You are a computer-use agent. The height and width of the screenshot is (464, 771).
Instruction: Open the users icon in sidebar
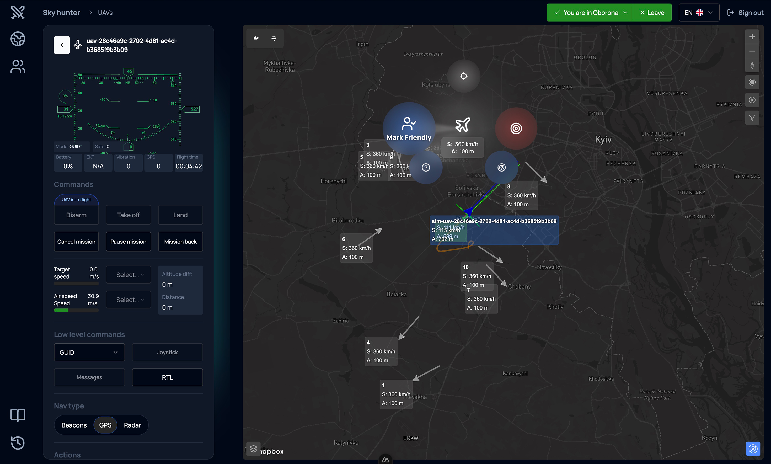pyautogui.click(x=18, y=67)
